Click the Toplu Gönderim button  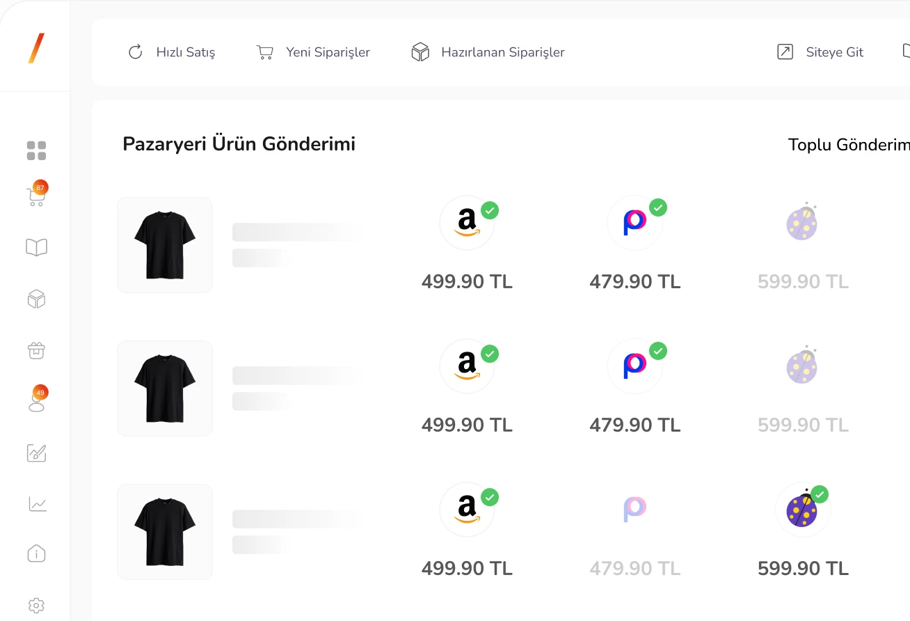click(848, 145)
